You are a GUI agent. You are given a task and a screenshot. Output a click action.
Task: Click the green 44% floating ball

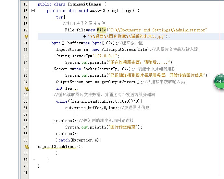pos(219,82)
